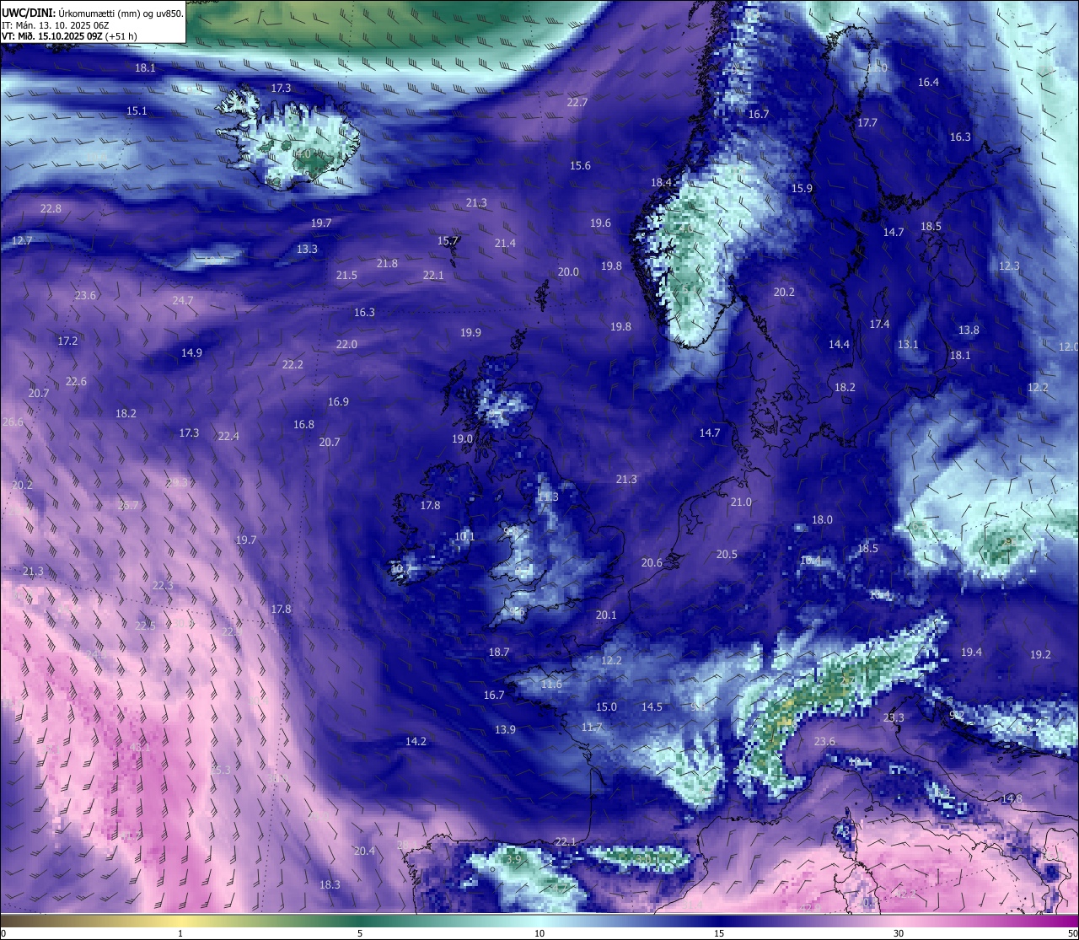Click the 15.1 value west of Iceland
This screenshot has width=1079, height=940.
(x=137, y=111)
